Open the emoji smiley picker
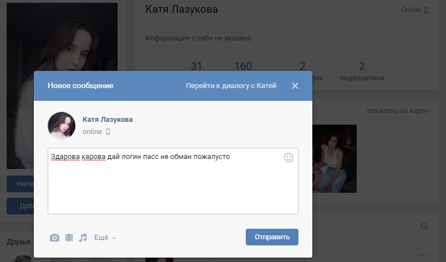 click(x=288, y=157)
